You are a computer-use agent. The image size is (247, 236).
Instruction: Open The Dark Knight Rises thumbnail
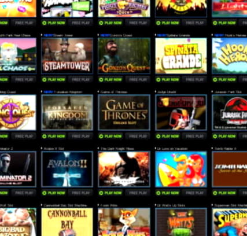124,169
